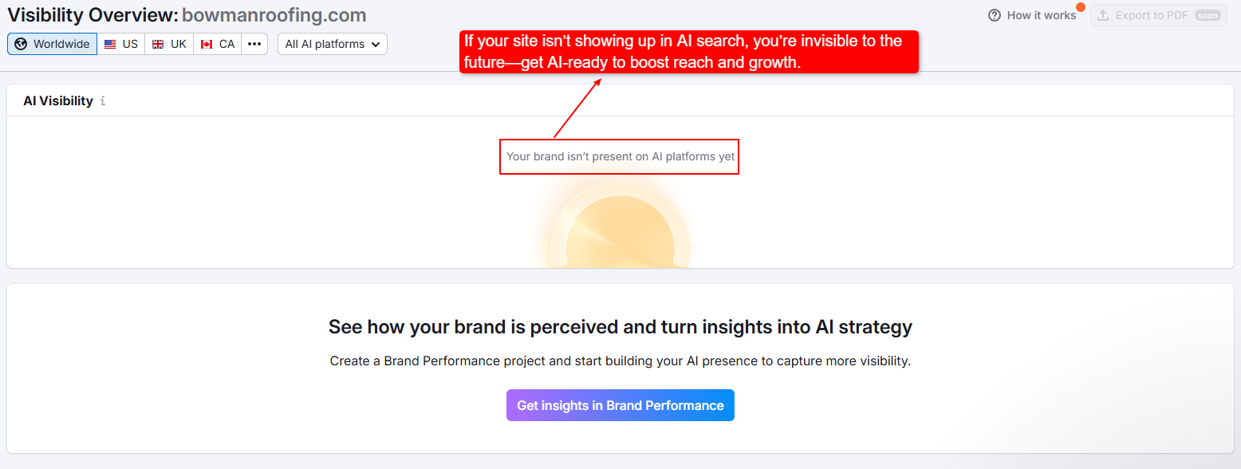Screen dimensions: 1241x469
Task: Open the How it works link
Action: pyautogui.click(x=1041, y=15)
